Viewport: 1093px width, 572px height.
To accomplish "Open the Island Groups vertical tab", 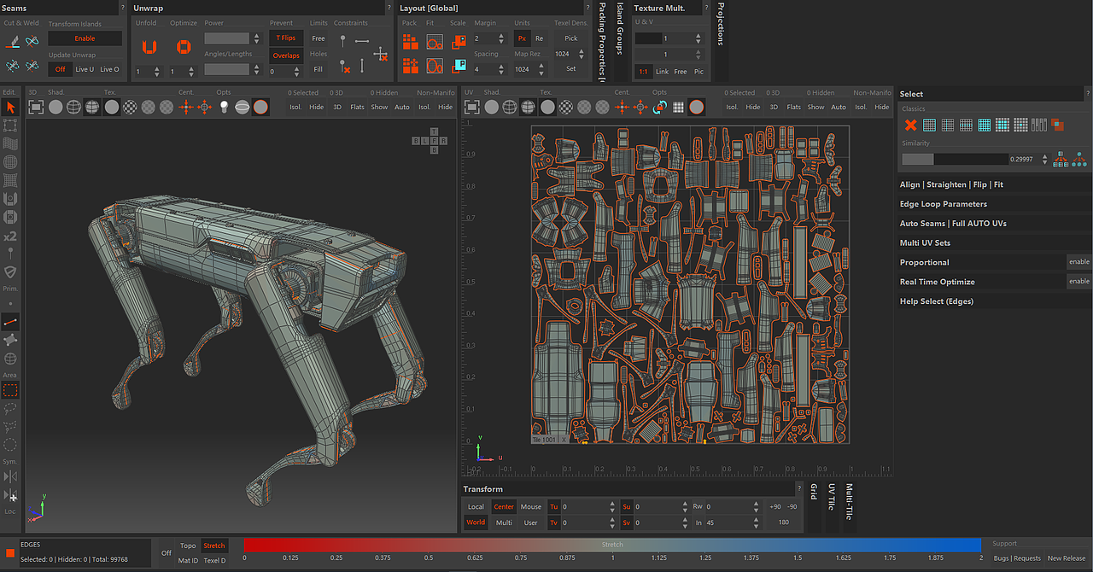I will coord(619,30).
